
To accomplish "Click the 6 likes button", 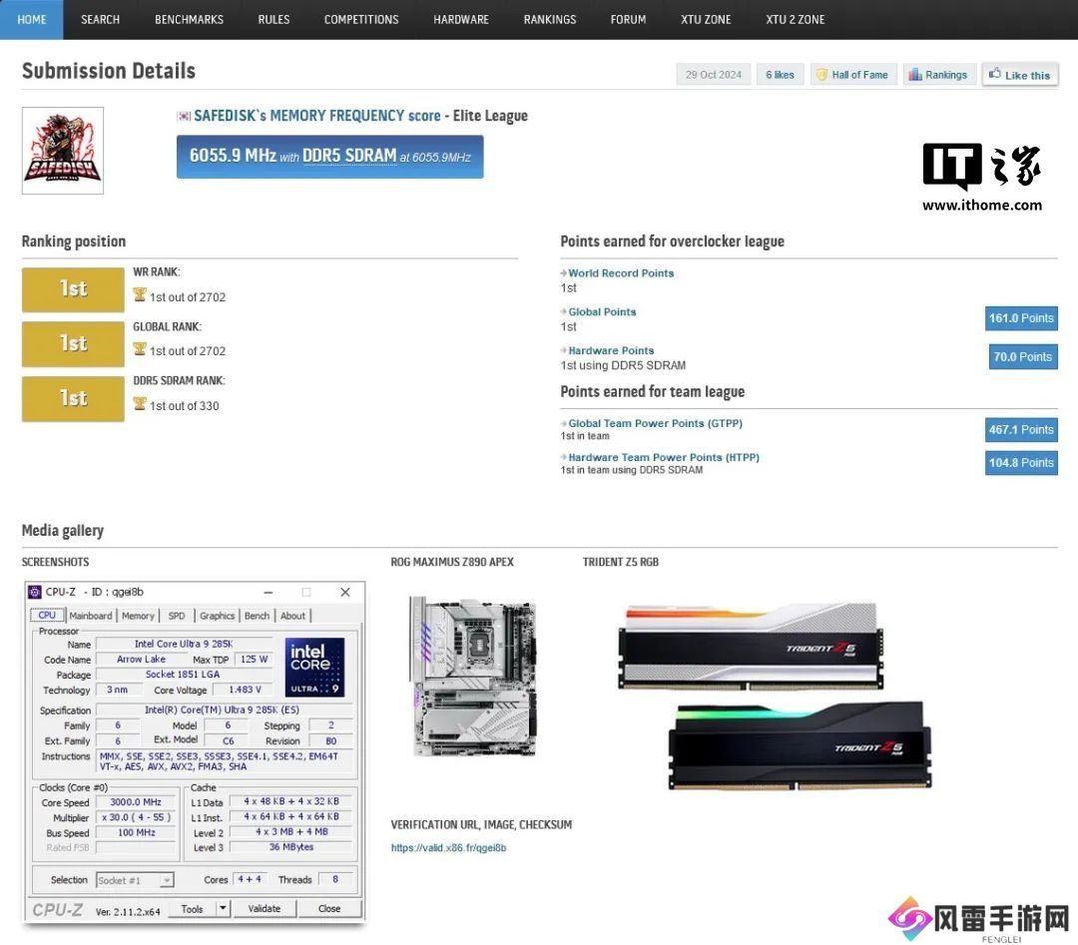I will click(780, 75).
